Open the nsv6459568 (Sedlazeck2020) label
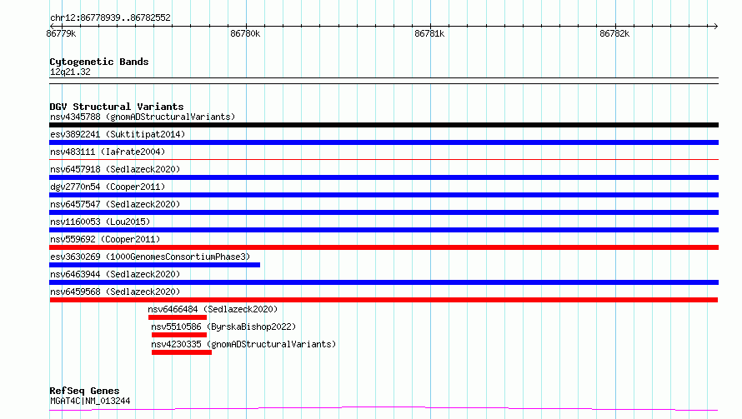 click(x=115, y=292)
